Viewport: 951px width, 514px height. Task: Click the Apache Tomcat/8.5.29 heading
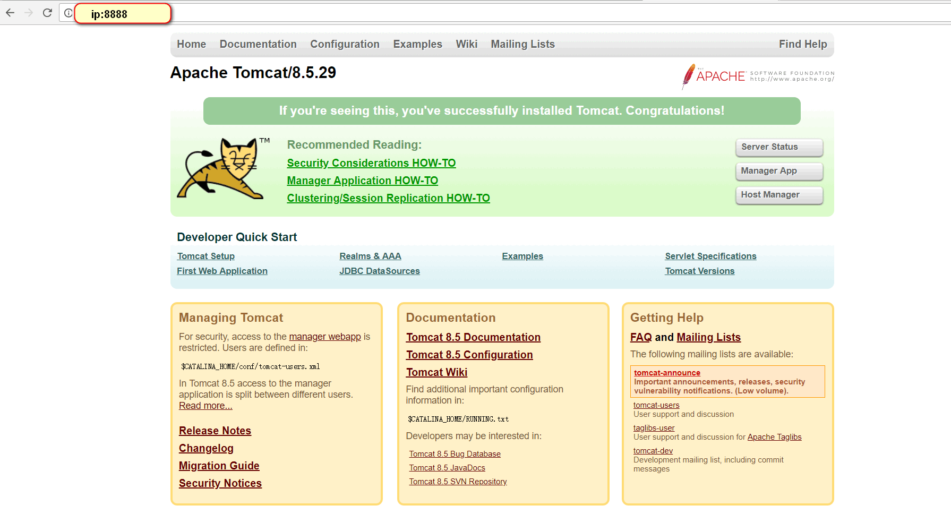tap(253, 73)
